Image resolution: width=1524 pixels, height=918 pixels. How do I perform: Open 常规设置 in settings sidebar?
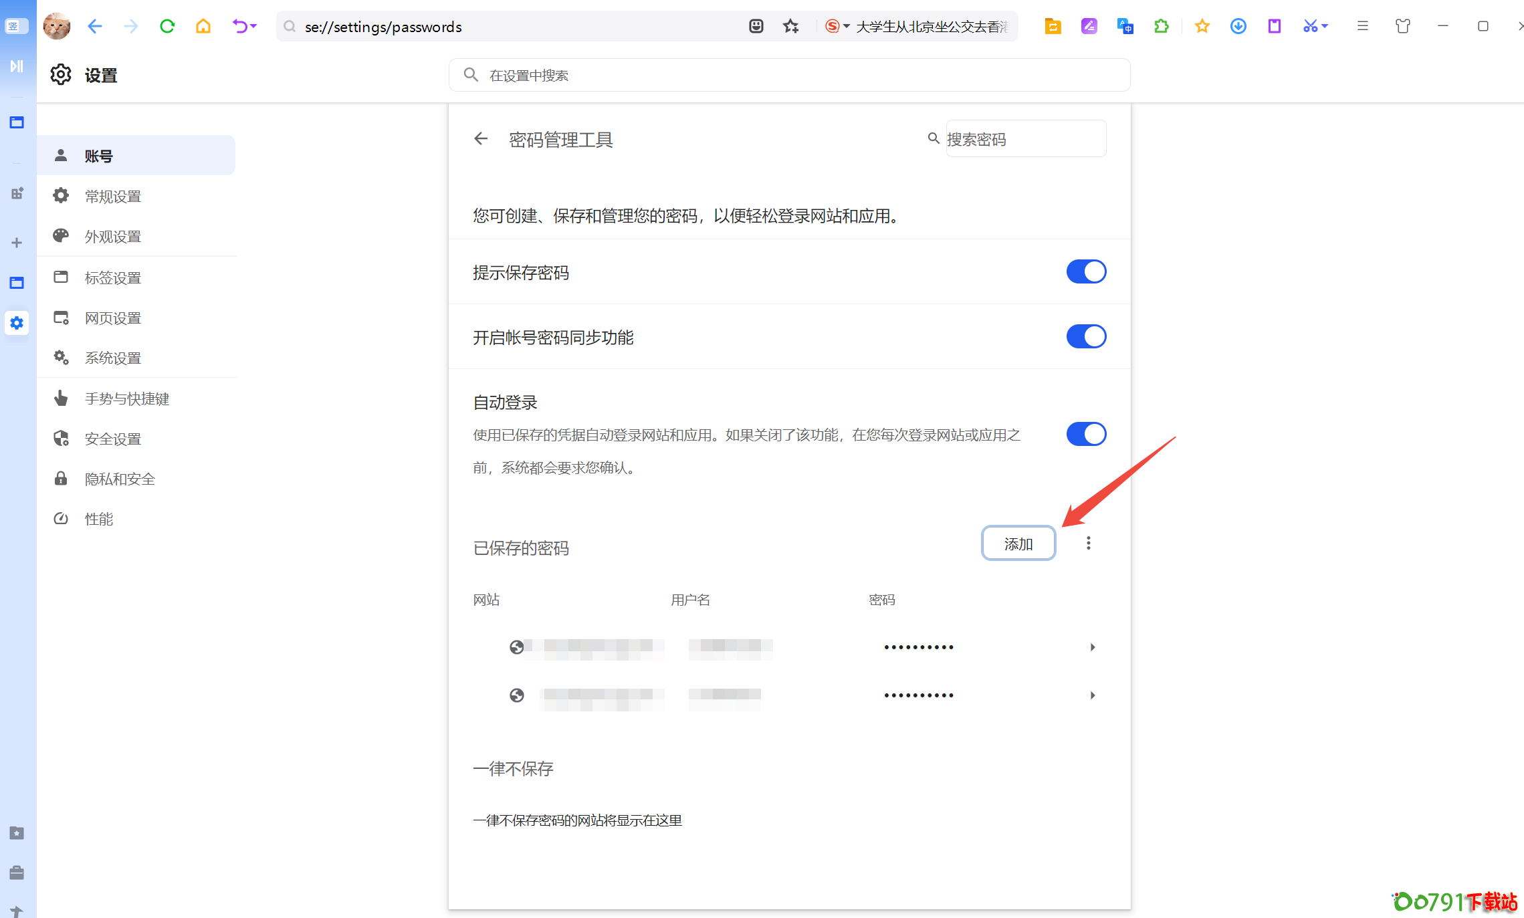click(113, 196)
